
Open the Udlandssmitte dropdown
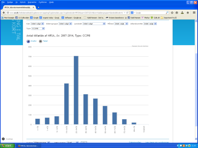(x=150, y=24)
